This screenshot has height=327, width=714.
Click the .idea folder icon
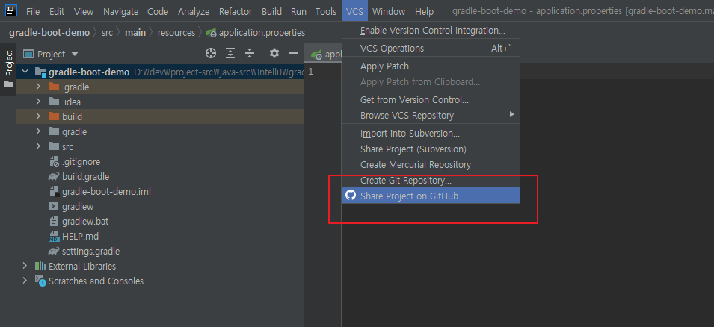coord(54,102)
